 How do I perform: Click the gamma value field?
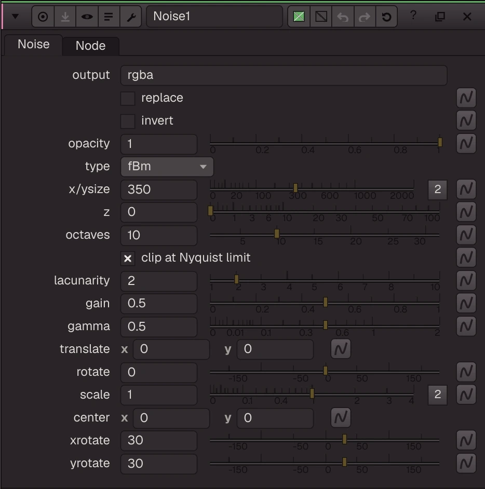point(159,327)
